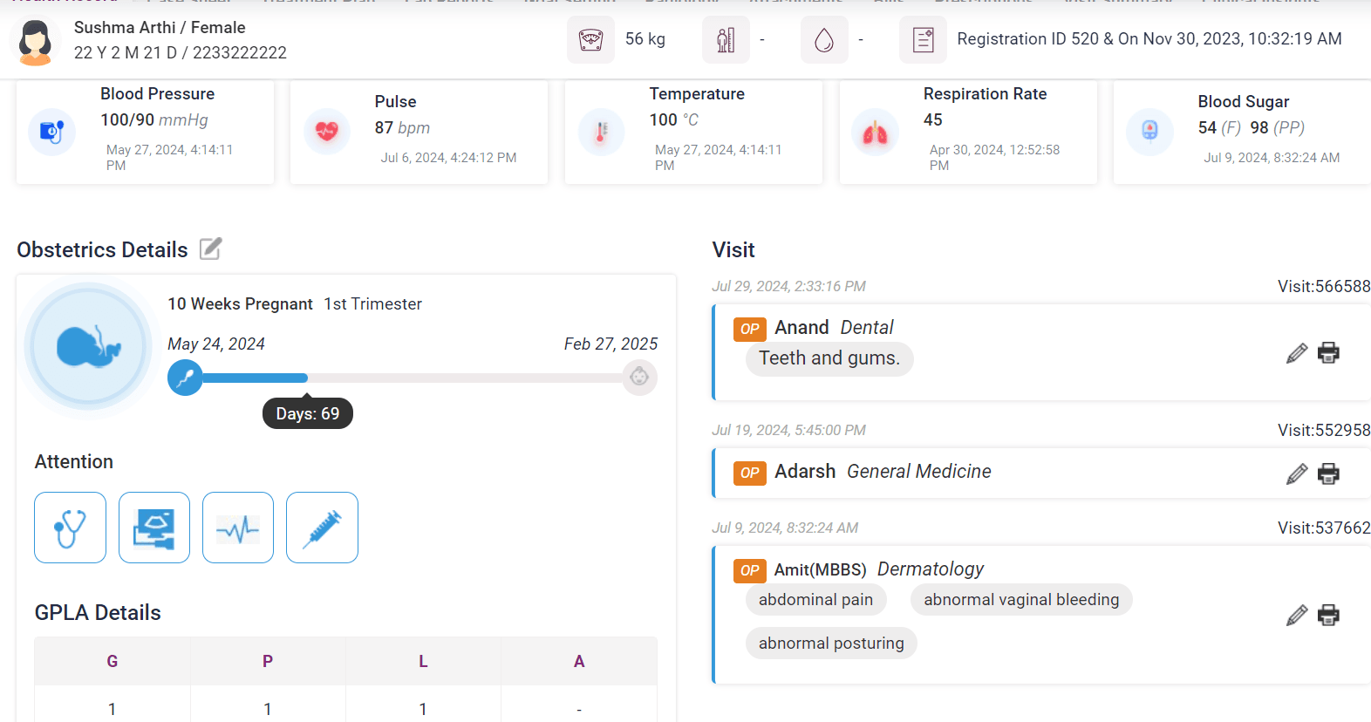
Task: Click the 'abnormal vaginal bleeding' complaint tag
Action: 1021,600
